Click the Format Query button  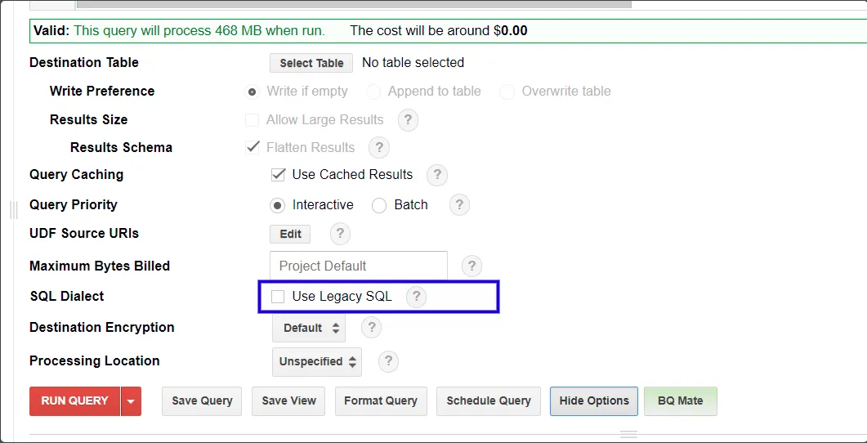(381, 401)
